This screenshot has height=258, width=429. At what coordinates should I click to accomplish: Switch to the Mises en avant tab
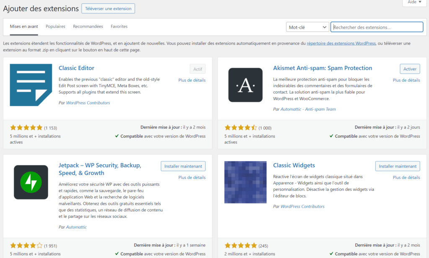24,26
